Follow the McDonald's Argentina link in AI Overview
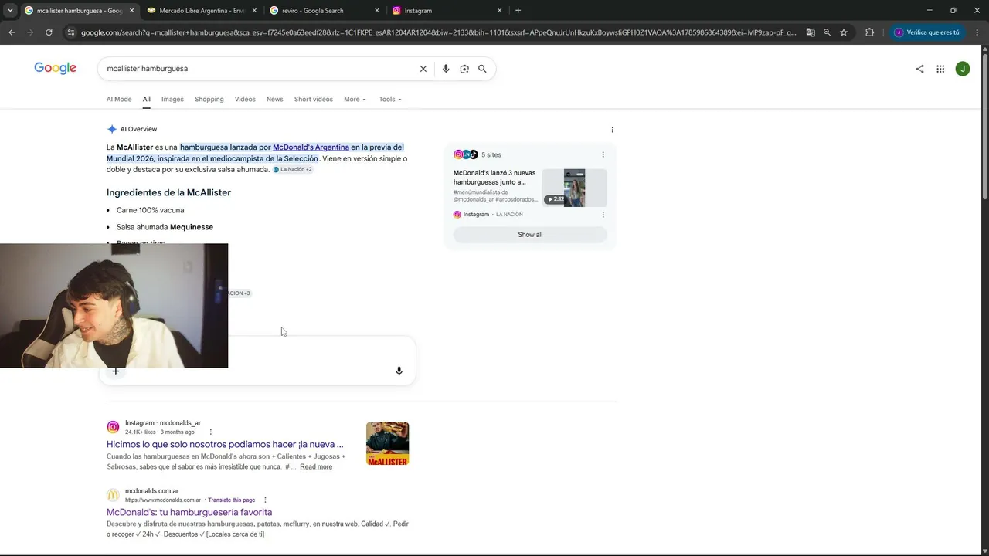This screenshot has height=556, width=989. pyautogui.click(x=311, y=147)
